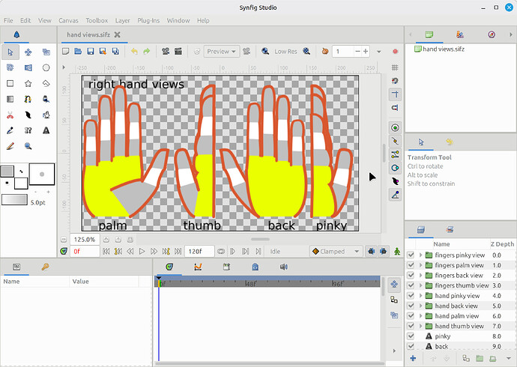Open the Canvas menu

pos(68,20)
